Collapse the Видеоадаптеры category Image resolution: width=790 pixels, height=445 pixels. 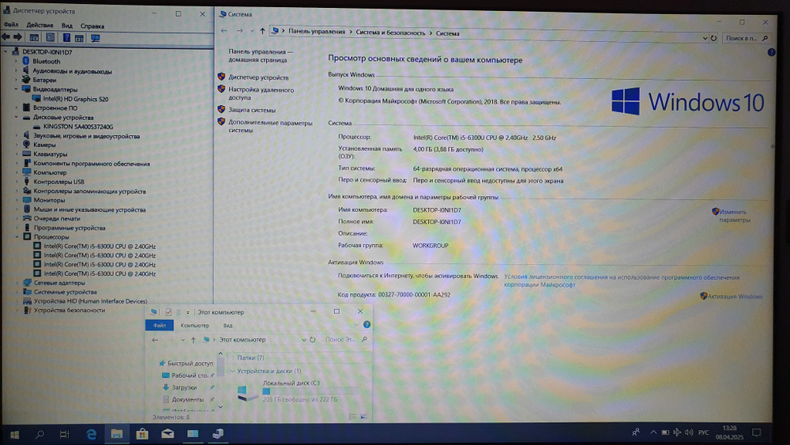pos(16,89)
